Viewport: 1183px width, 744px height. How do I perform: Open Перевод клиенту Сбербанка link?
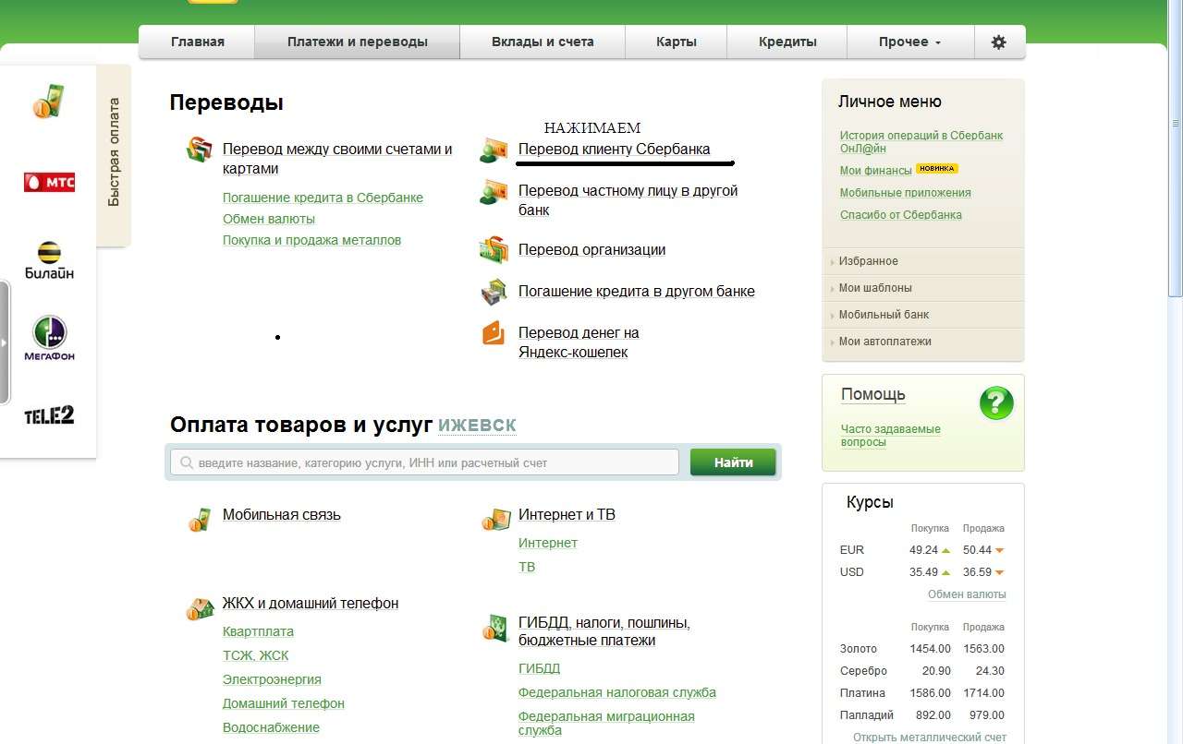point(615,150)
